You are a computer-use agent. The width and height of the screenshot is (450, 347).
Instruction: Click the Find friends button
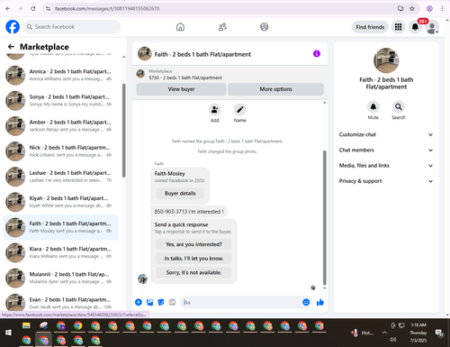(x=370, y=27)
